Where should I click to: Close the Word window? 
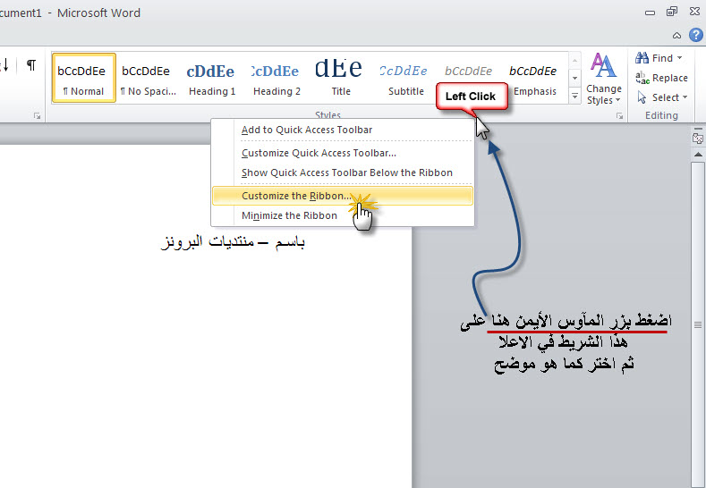click(x=694, y=12)
